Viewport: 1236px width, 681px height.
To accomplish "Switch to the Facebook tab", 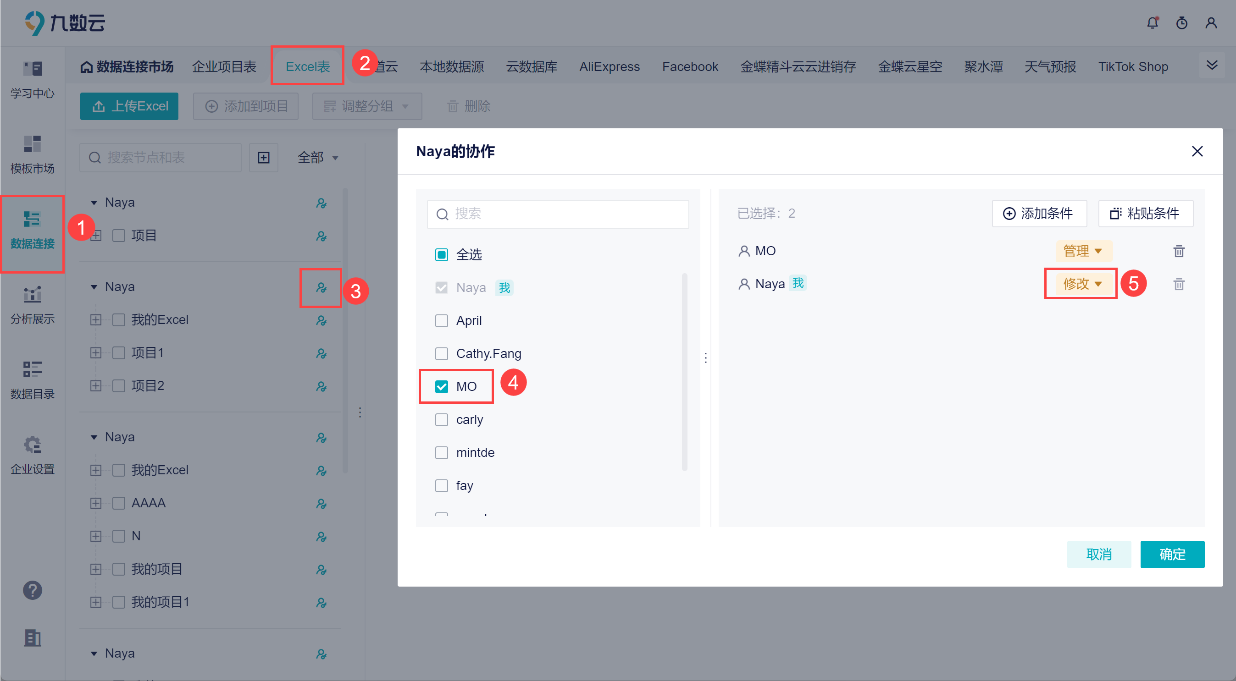I will tap(690, 66).
